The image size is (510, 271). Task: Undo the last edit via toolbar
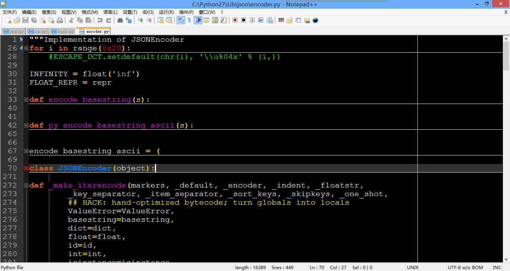pos(100,20)
